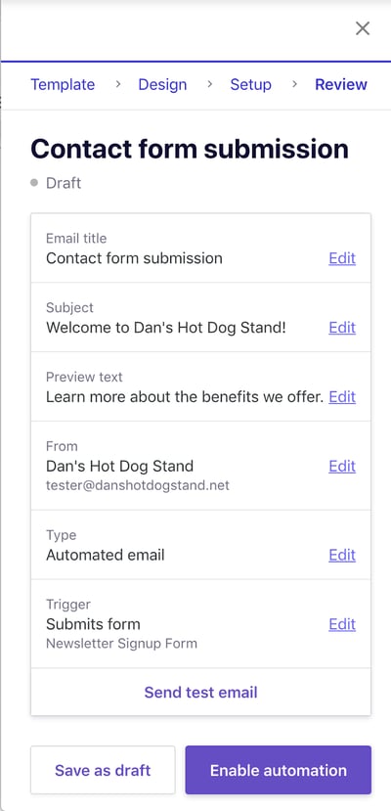Edit the Preview text
The width and height of the screenshot is (391, 811).
pyautogui.click(x=342, y=397)
